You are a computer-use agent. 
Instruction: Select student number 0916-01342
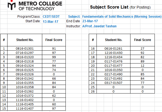pos(25,79)
